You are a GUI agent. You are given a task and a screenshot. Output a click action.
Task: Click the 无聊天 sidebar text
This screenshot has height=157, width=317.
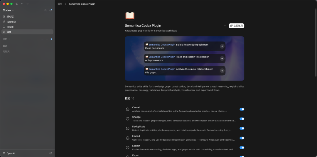(6, 51)
